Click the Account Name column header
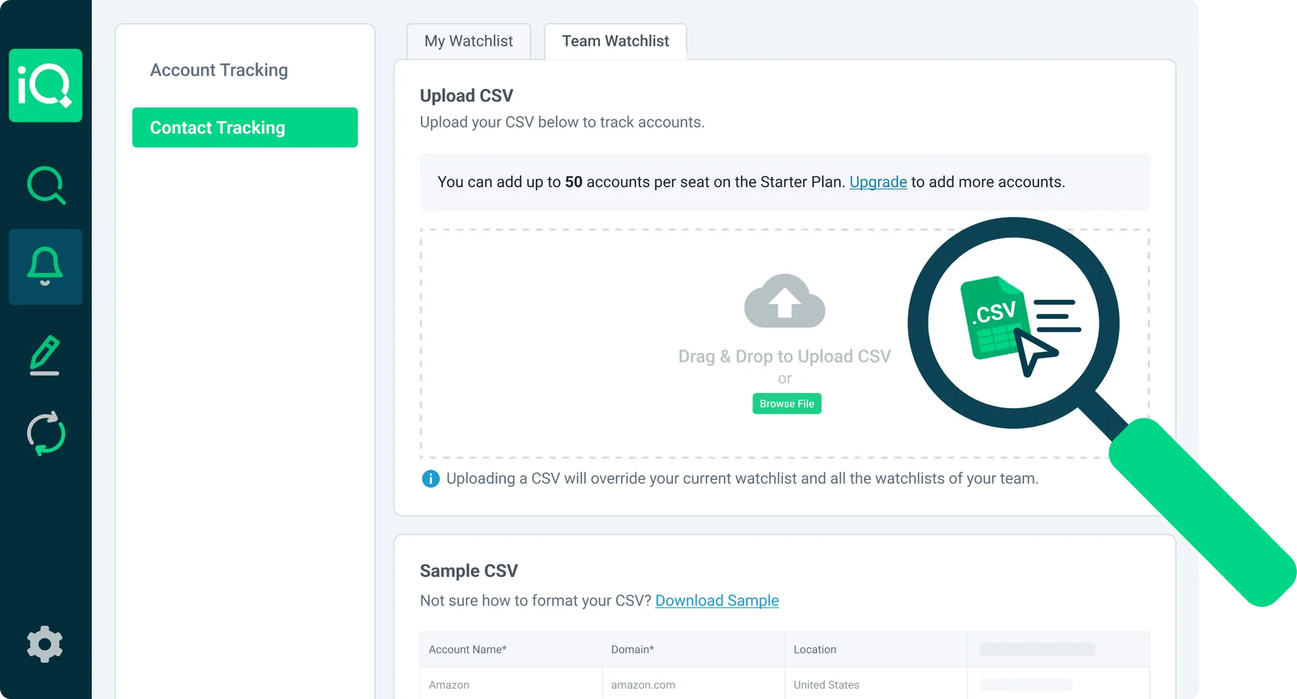Screen dimensions: 1297x699 tap(466, 649)
